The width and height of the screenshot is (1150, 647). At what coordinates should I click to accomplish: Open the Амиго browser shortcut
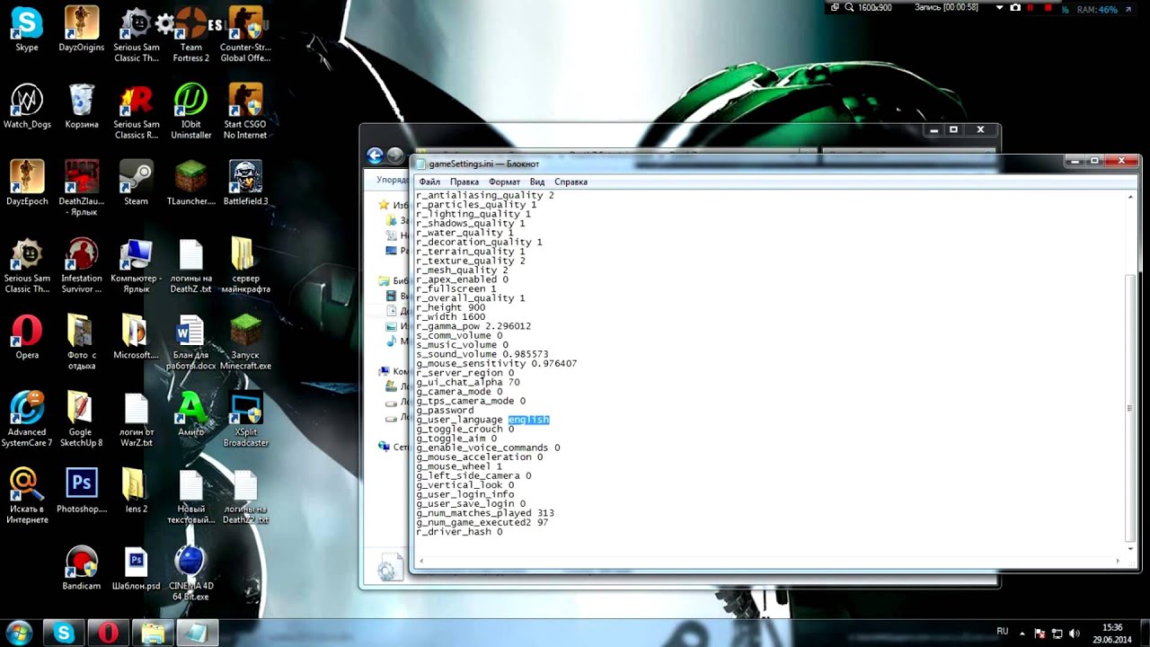point(190,414)
